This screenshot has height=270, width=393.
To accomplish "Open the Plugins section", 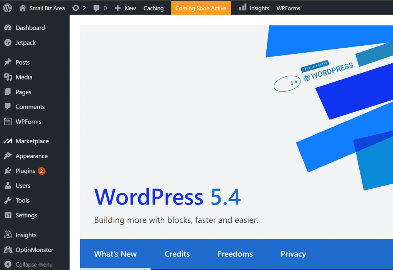I will [x=25, y=171].
